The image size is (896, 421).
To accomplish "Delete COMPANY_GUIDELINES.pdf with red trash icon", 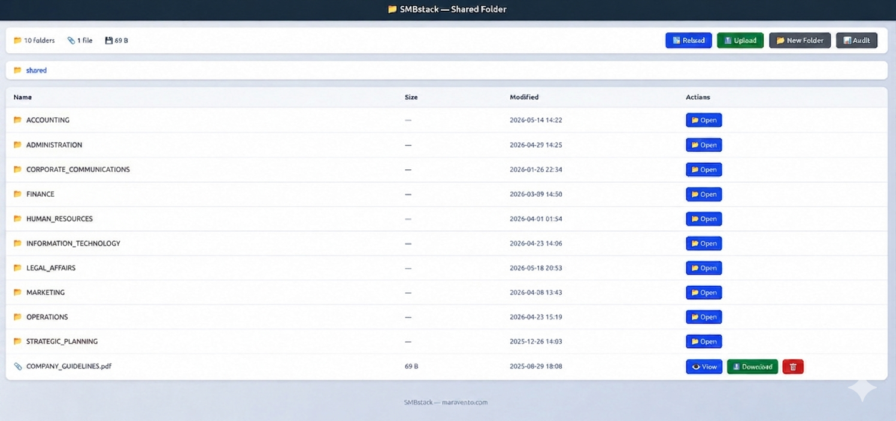I will point(793,367).
